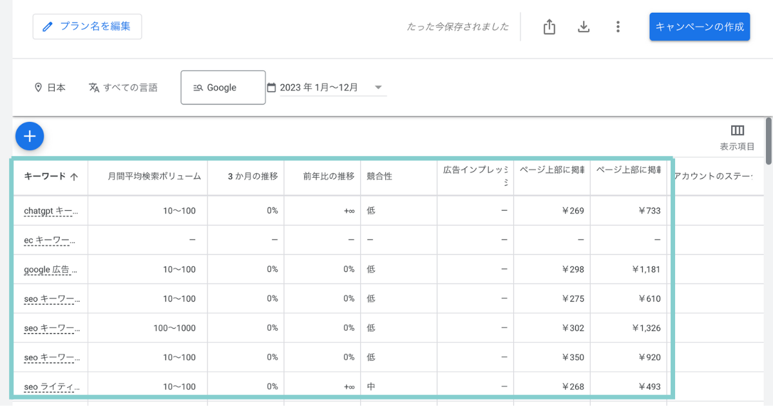Screen dimensions: 773x406
Task: Click the ¥302 bid value
Action: click(572, 328)
